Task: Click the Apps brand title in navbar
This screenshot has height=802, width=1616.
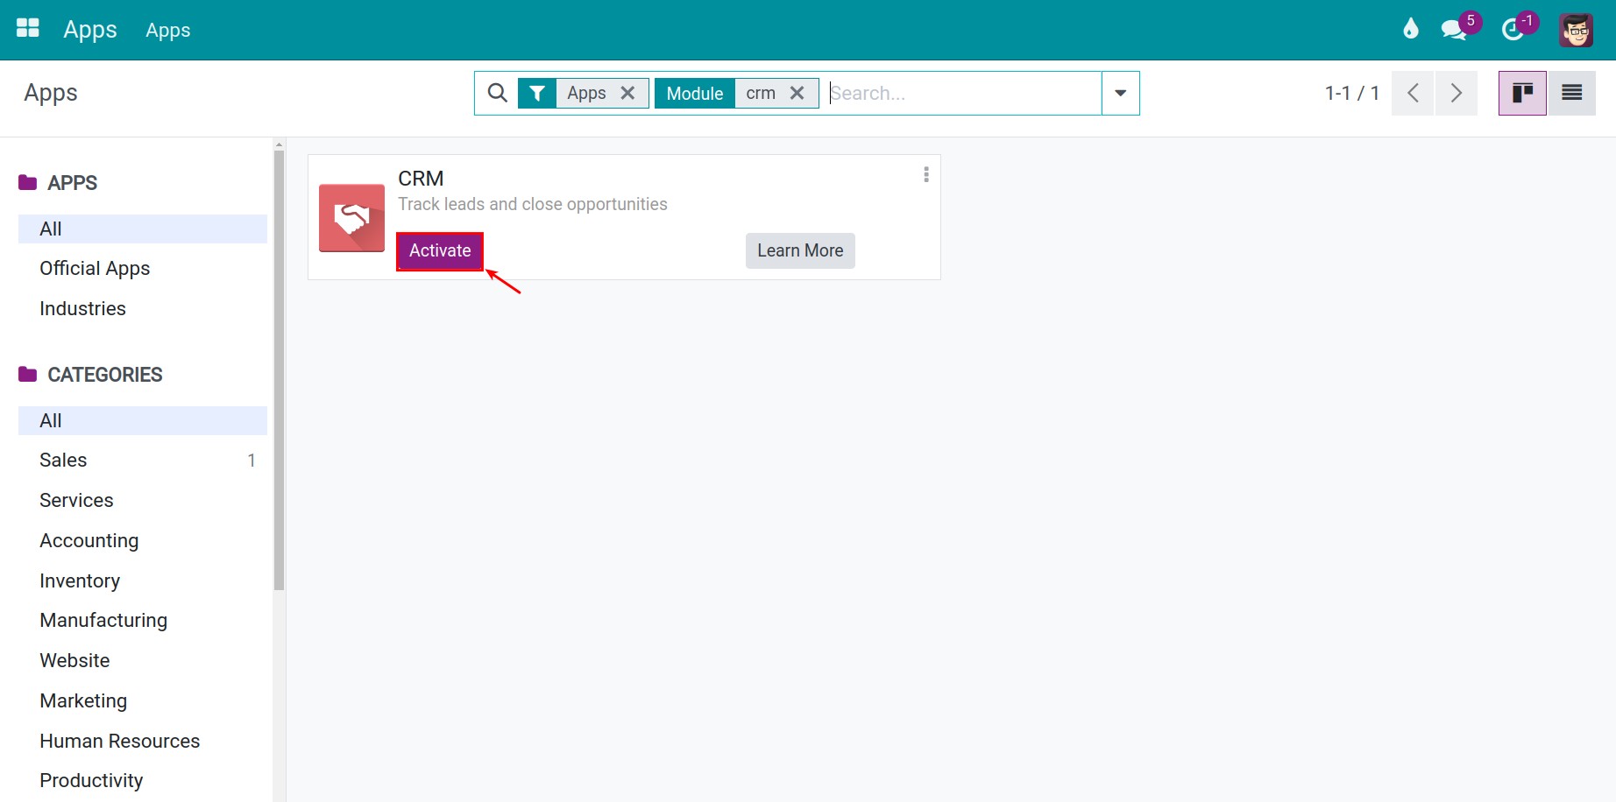Action: coord(90,30)
